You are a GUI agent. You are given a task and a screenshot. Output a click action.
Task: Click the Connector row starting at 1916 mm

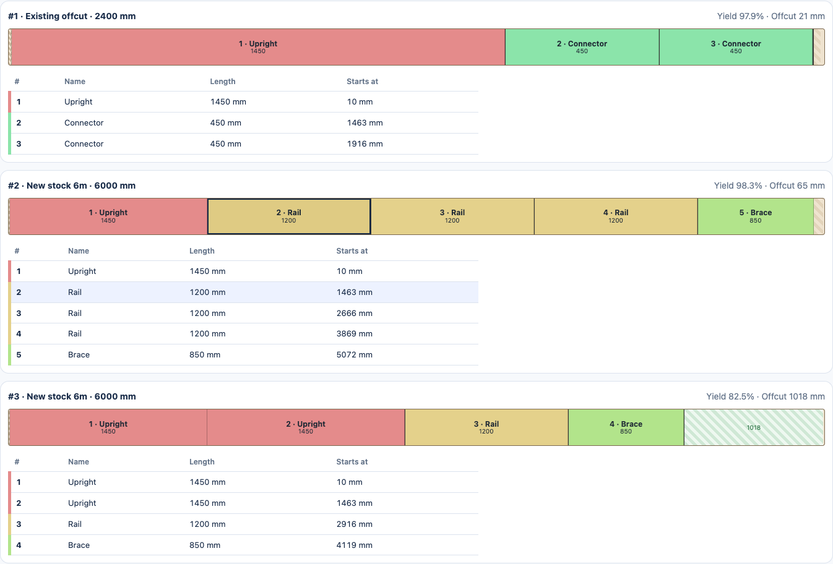tap(243, 144)
